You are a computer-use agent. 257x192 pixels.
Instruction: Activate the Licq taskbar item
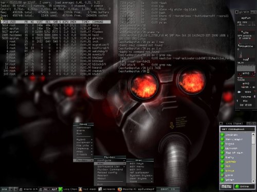pos(68,189)
